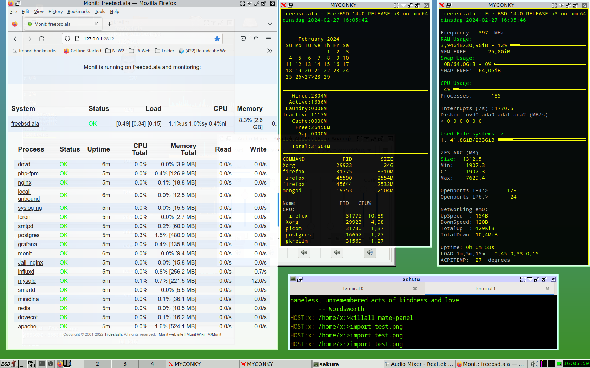Open Firefox extensions puzzle icon
This screenshot has height=368, width=590.
256,39
